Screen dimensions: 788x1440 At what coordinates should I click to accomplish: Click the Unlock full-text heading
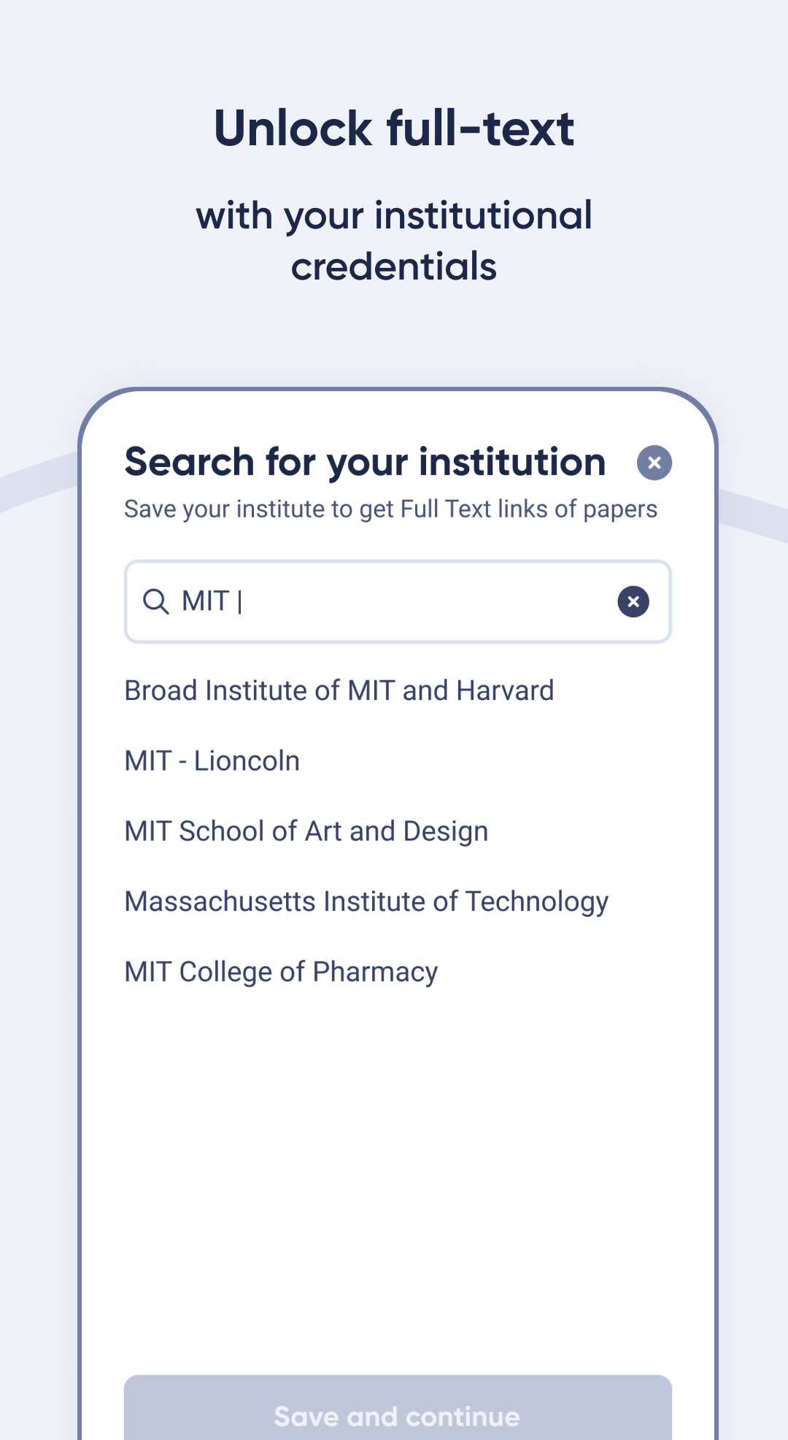(394, 128)
